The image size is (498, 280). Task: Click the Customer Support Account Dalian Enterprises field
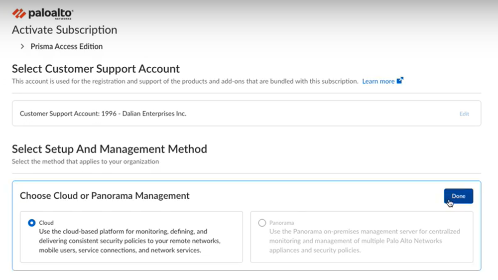click(x=103, y=114)
